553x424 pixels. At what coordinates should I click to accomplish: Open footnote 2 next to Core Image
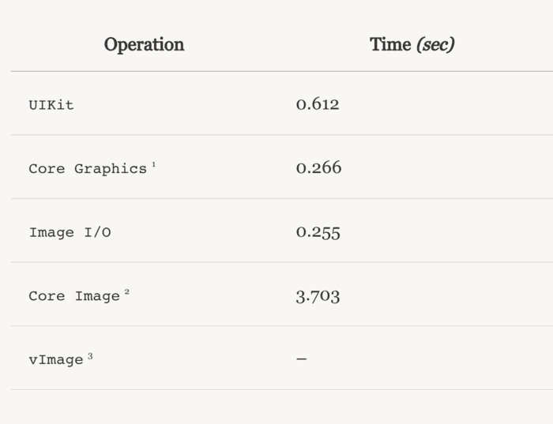coord(126,292)
